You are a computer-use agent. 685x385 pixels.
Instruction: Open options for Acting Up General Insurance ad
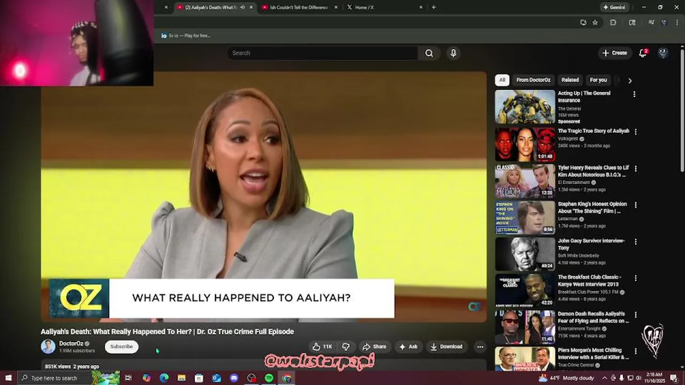(x=634, y=94)
